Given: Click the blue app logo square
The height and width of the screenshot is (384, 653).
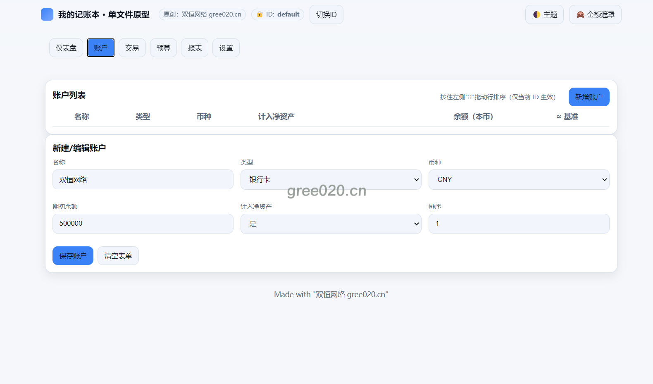Looking at the screenshot, I should (x=47, y=14).
